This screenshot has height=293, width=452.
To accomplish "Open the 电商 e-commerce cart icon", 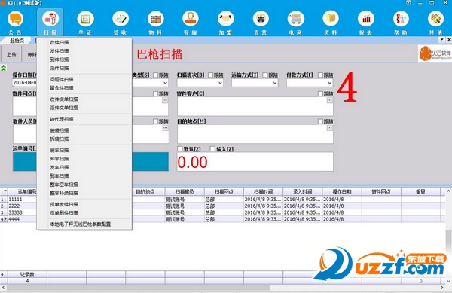I will coord(296,19).
